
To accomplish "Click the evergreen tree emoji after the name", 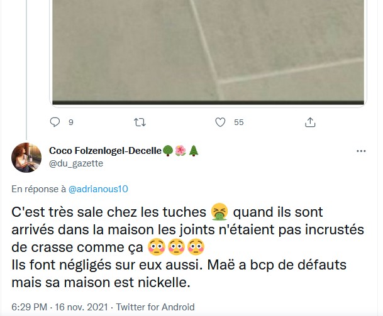I will pyautogui.click(x=193, y=151).
